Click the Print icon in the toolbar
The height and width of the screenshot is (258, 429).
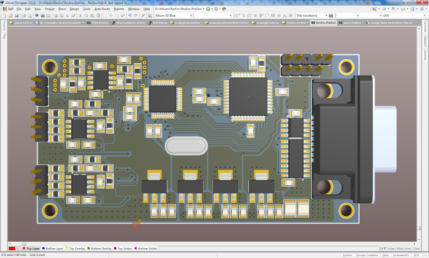click(x=24, y=16)
